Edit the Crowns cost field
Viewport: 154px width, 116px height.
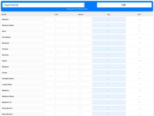click(56, 49)
